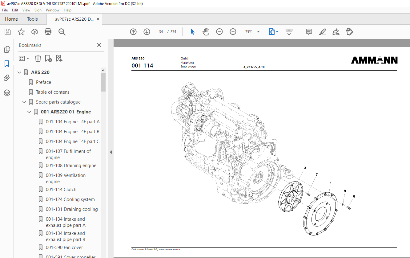410x258 pixels.
Task: Click the Print icon
Action: 48,32
